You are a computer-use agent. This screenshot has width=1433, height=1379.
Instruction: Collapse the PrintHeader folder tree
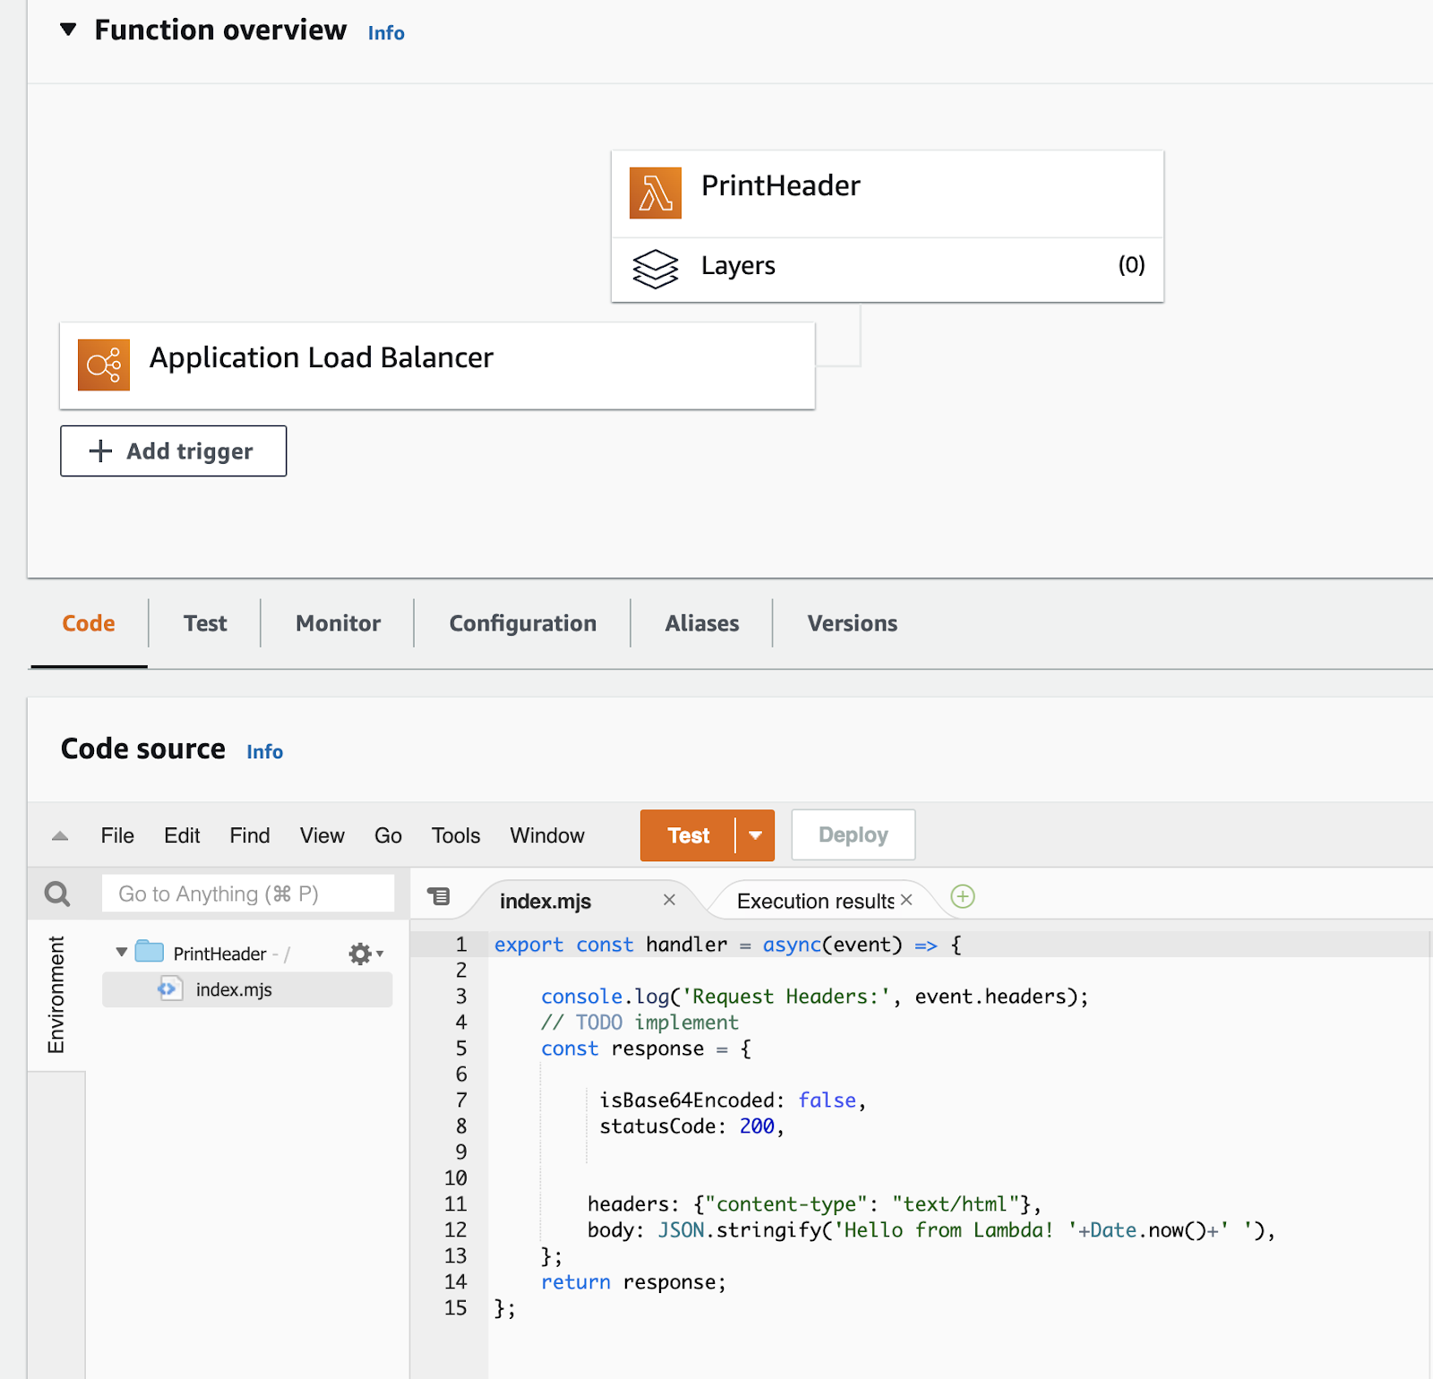(122, 953)
